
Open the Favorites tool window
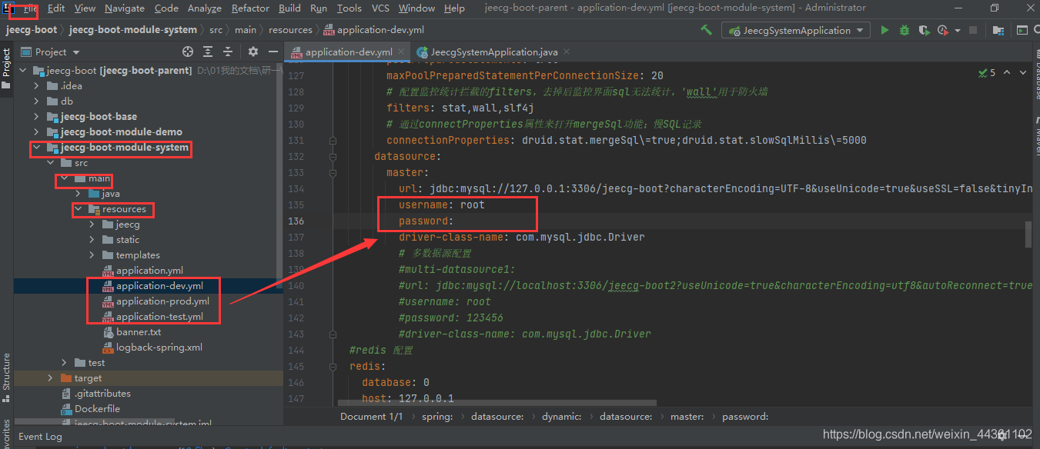[x=6, y=432]
